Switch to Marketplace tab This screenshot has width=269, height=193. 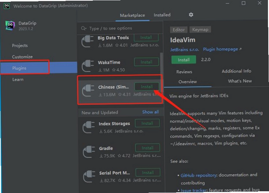tap(132, 15)
